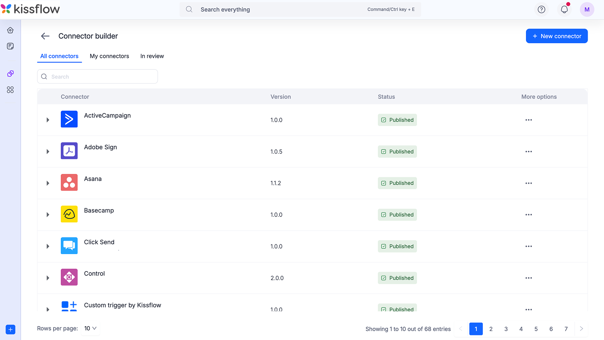Open more options for Basecamp
The width and height of the screenshot is (604, 340).
pyautogui.click(x=528, y=215)
